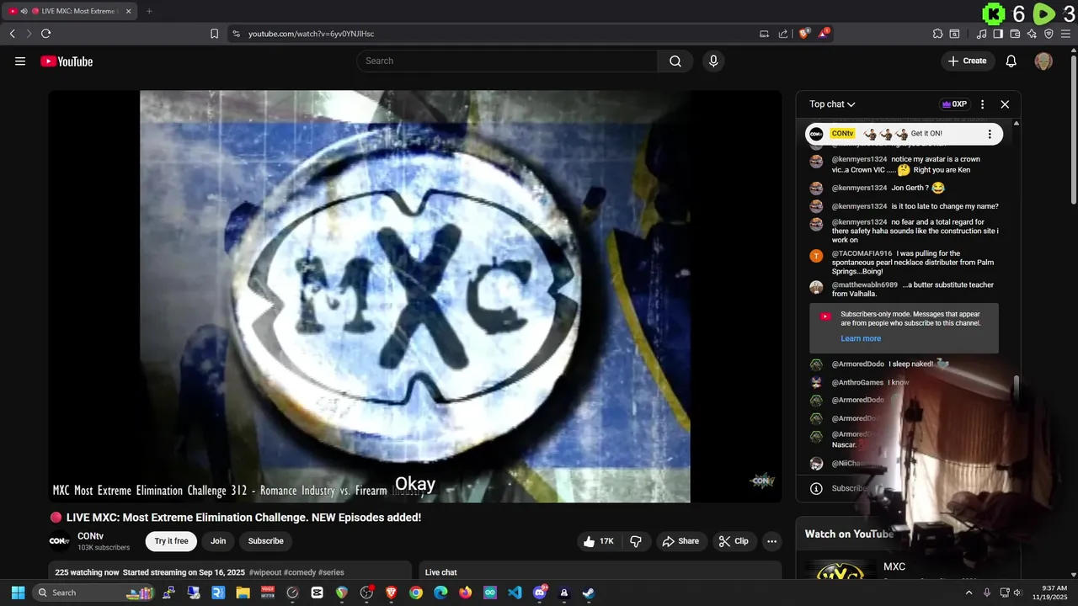Join the CONtv channel
The width and height of the screenshot is (1078, 606).
(x=218, y=541)
